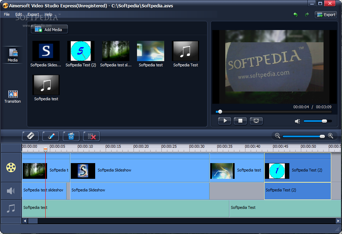Select the Softpedia Slideshow audio clip
This screenshot has width=342, height=234.
click(x=140, y=191)
